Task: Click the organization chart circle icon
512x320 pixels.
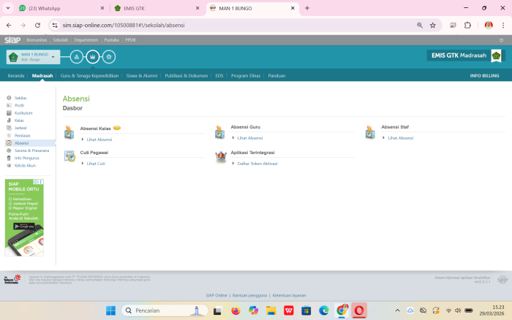Action: point(77,57)
